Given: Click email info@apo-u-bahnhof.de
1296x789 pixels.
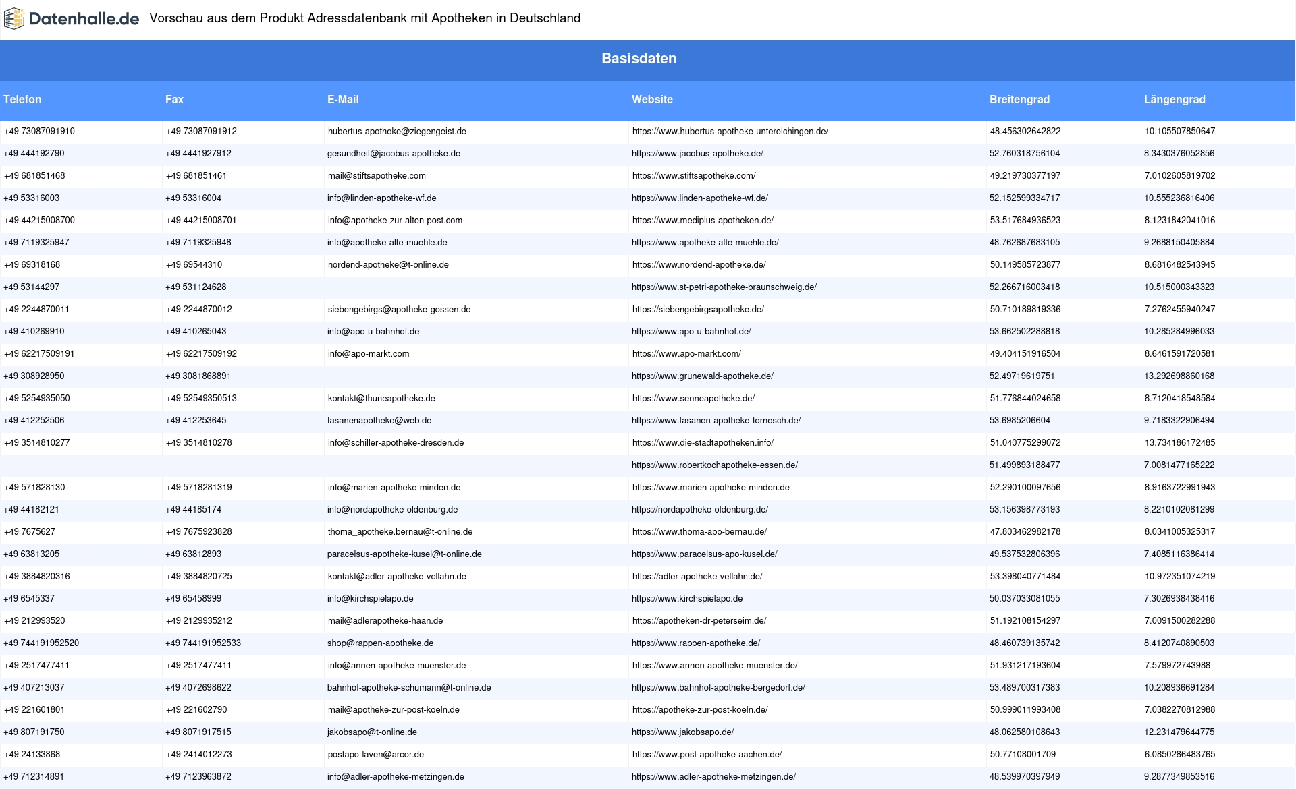Looking at the screenshot, I should tap(373, 332).
